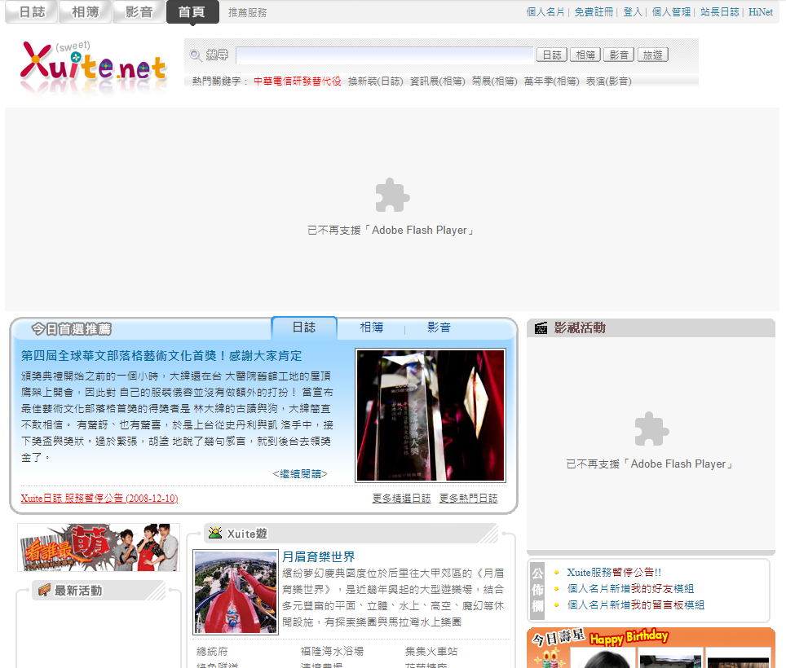This screenshot has height=668, width=786.
Task: Select the 影音 tab in 今日首選推薦
Action: click(439, 327)
